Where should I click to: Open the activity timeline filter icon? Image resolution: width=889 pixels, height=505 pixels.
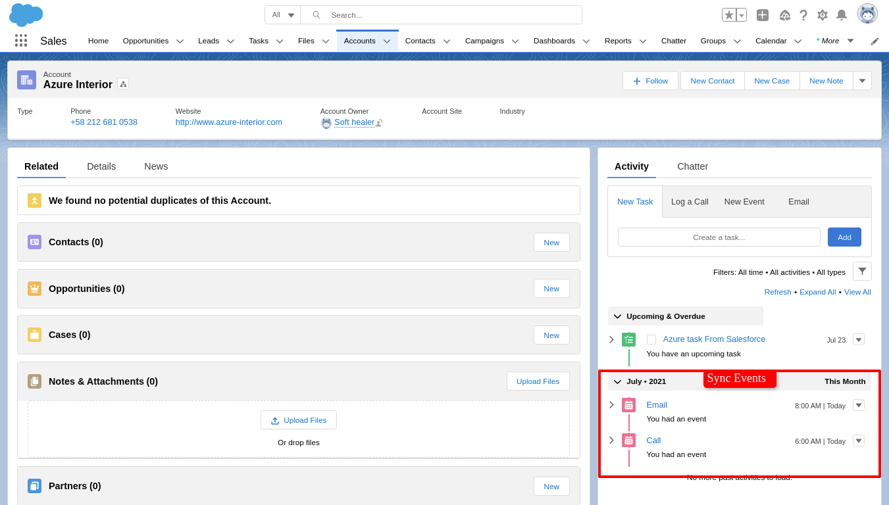coord(862,272)
